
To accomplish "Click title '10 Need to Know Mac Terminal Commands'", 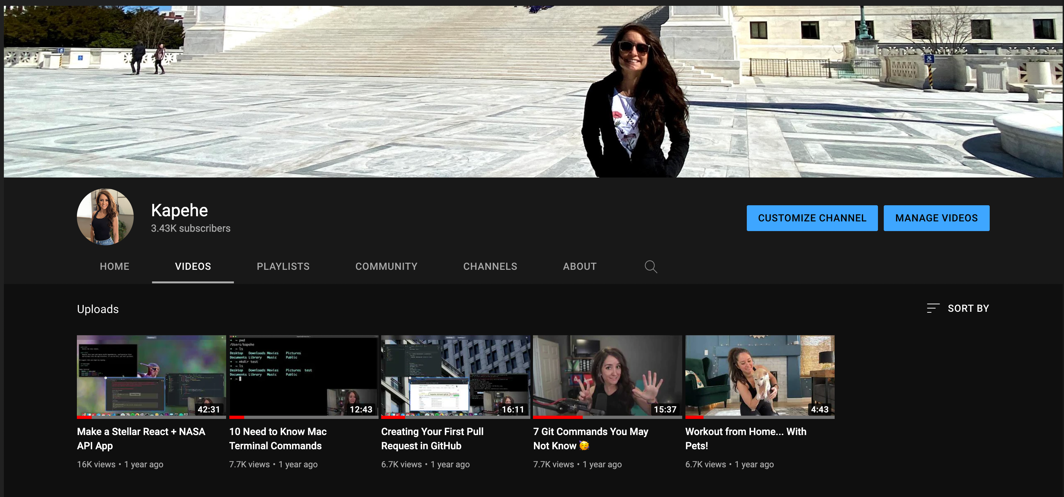I will (277, 438).
